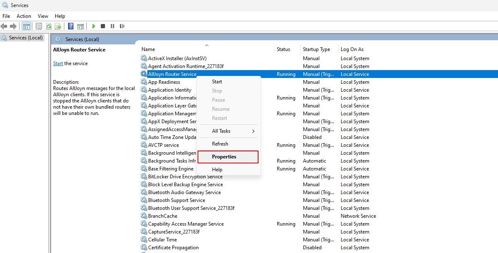Toggle the Show/Hide Console Tree toolbar icon
Viewport: 498px width, 253px height.
click(26, 26)
